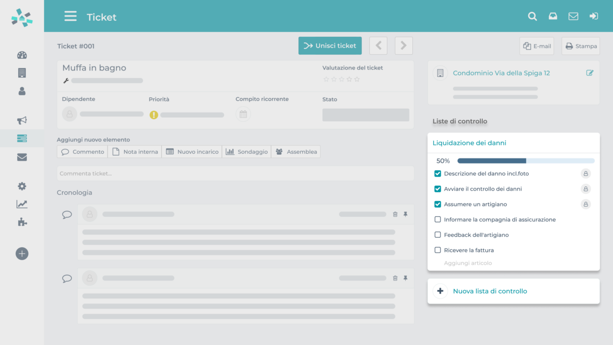The image size is (613, 345).
Task: Click the bell notifications icon
Action: (x=553, y=16)
